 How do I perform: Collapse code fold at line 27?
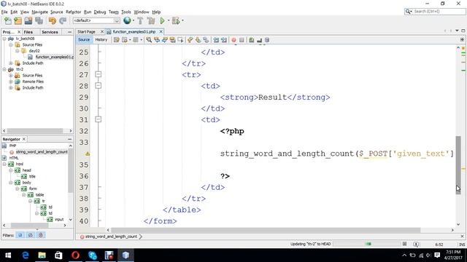tap(99, 74)
